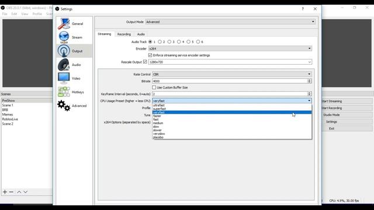Click Settings button in OBS window
374x210 pixels.
(x=347, y=122)
